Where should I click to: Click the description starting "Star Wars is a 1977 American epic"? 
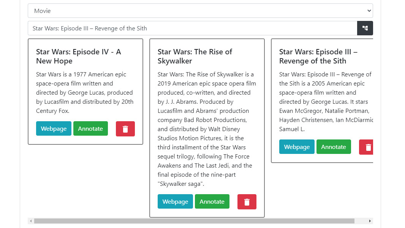pyautogui.click(x=85, y=92)
